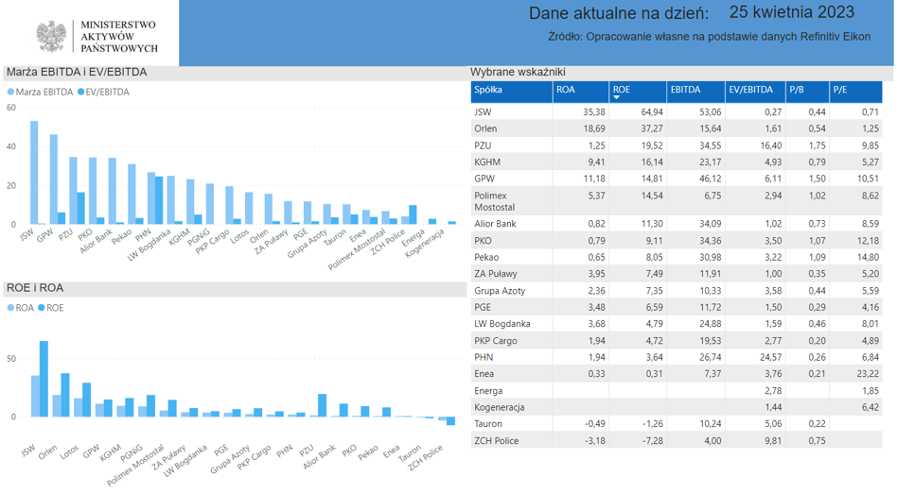Select the Kogeneracja row name cell
The width and height of the screenshot is (897, 494).
coord(512,407)
